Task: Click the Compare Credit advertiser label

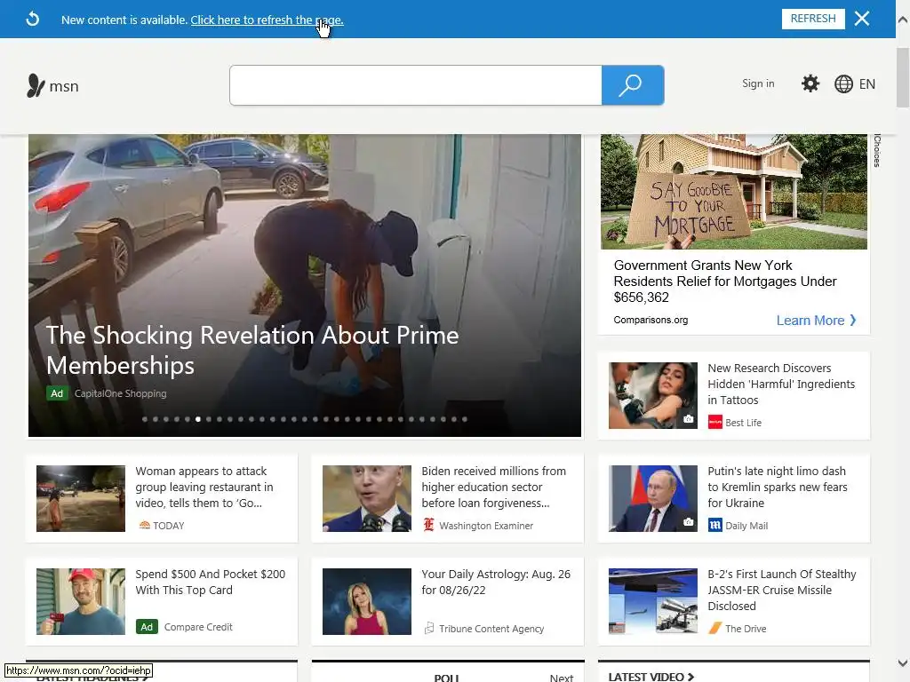Action: coord(198,627)
